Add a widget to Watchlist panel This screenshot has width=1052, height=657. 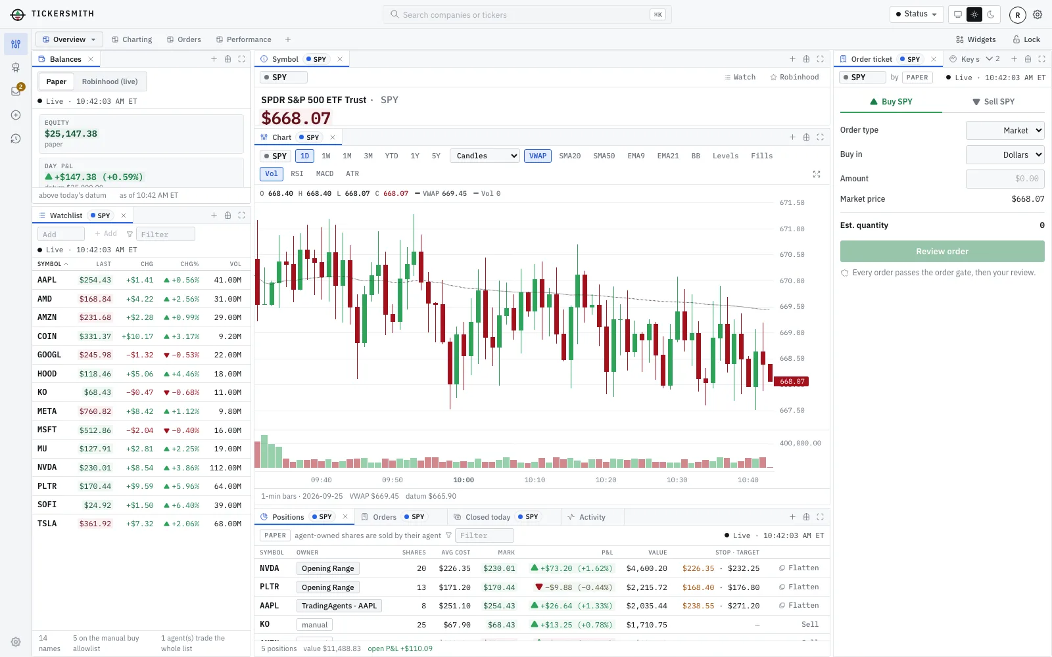point(214,215)
